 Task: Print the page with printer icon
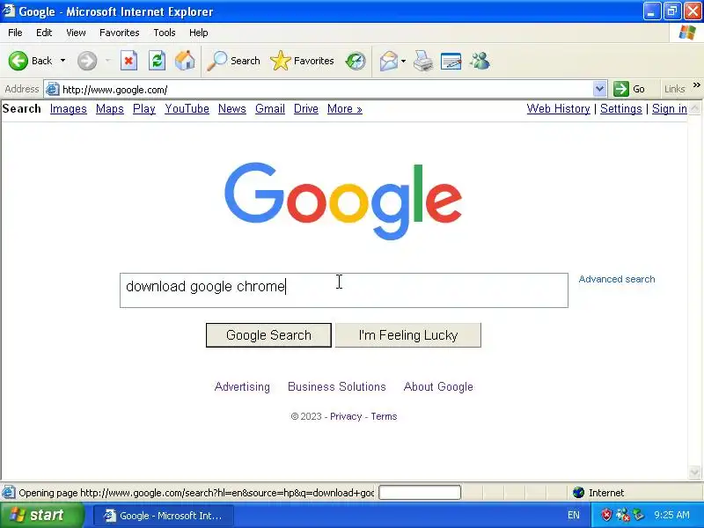point(423,61)
